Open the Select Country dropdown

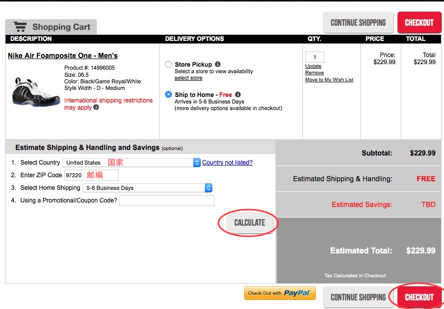131,163
